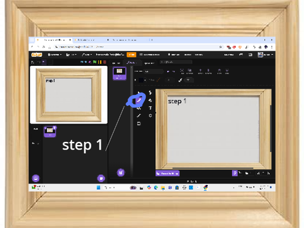The image size is (304, 228).
Task: Select the Text tool
Action: [150, 108]
